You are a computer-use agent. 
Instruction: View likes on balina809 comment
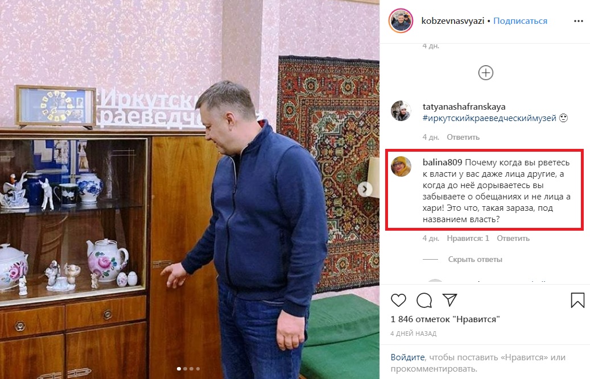tap(468, 238)
